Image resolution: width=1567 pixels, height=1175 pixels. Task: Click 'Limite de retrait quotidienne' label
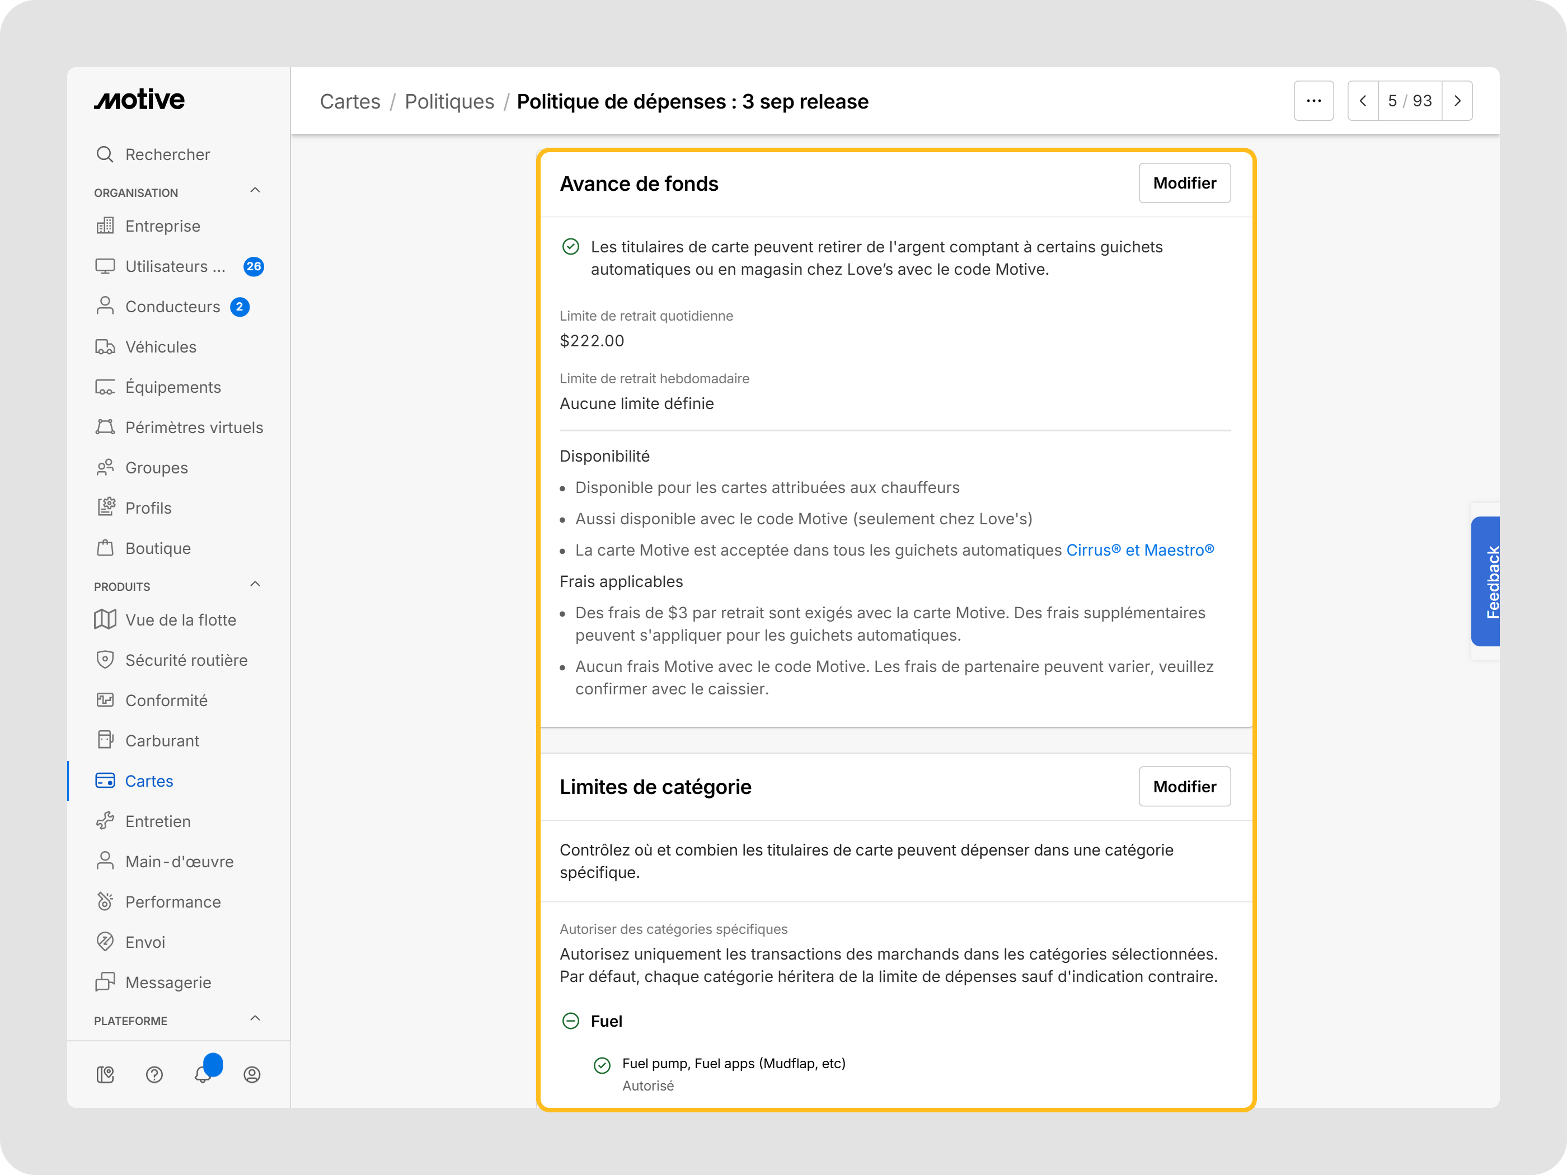pyautogui.click(x=646, y=316)
